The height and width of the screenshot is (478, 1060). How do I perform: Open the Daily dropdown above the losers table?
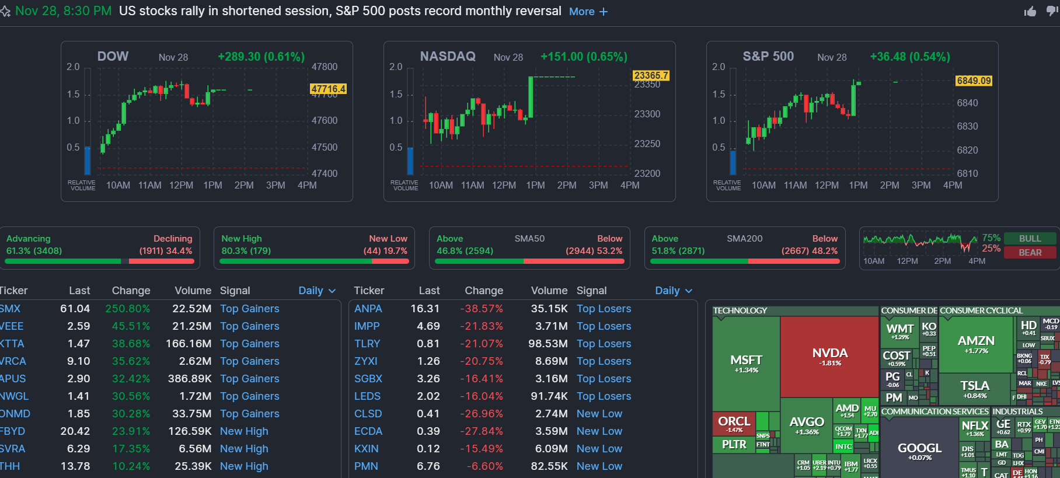tap(674, 291)
